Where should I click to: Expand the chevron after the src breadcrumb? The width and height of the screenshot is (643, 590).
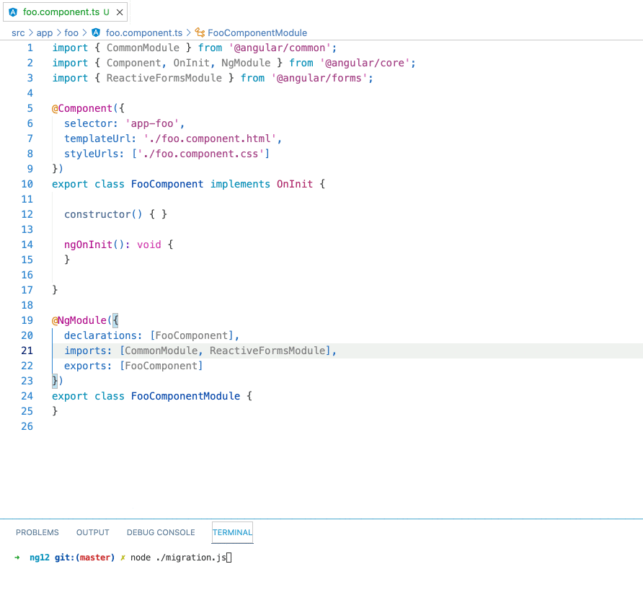point(31,33)
